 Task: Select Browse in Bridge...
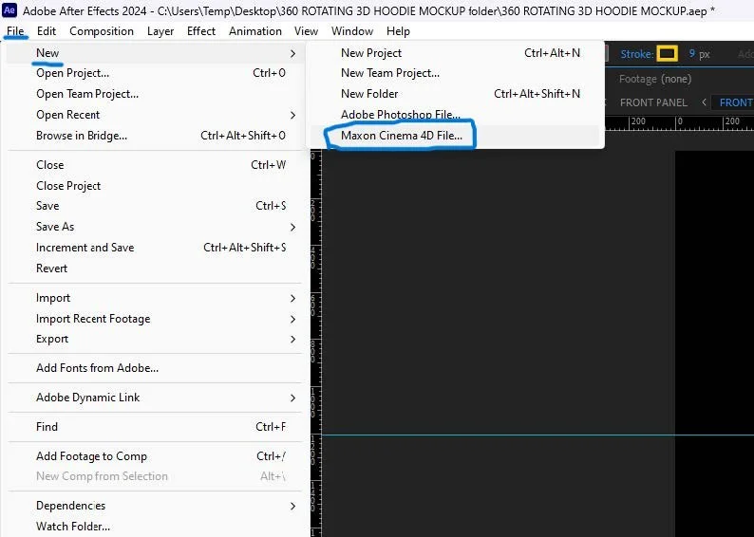[x=155, y=136]
